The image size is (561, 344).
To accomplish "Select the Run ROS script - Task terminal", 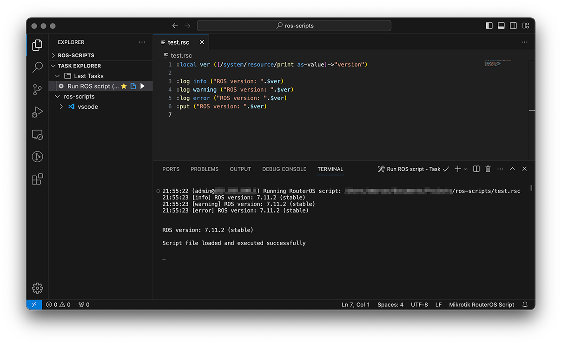I will point(414,169).
